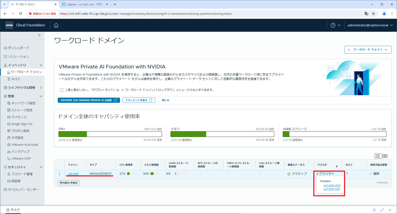Collapse the インベントリ section
The width and height of the screenshot is (397, 214).
click(41, 65)
